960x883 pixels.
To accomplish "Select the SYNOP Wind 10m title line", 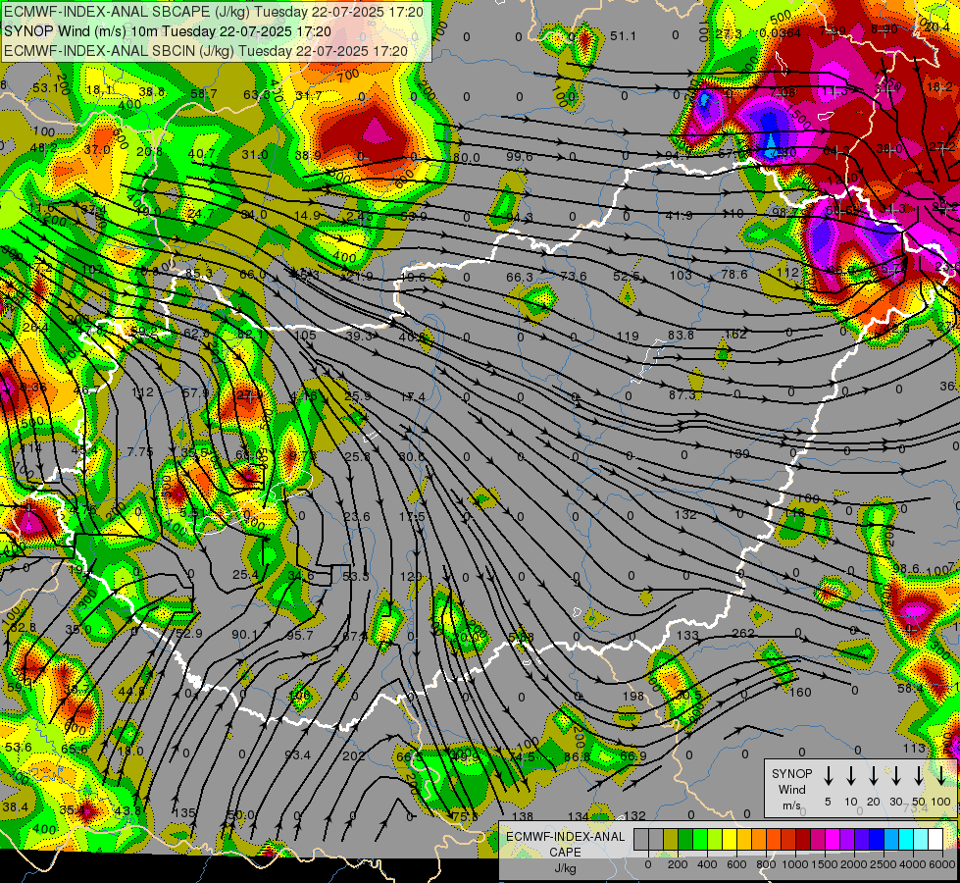I will click(167, 31).
